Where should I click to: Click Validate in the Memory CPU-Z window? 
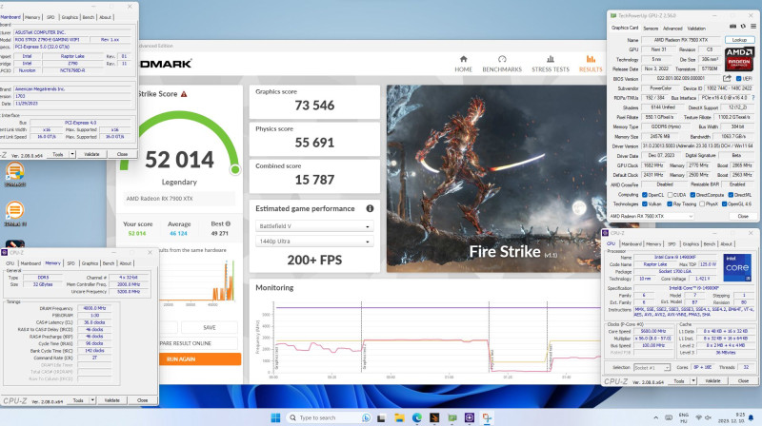(x=111, y=400)
